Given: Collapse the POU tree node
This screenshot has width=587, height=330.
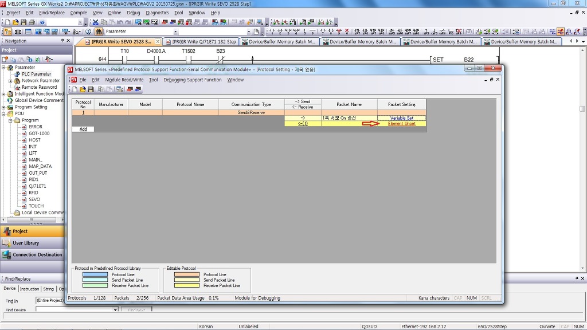Looking at the screenshot, I should tap(3, 113).
